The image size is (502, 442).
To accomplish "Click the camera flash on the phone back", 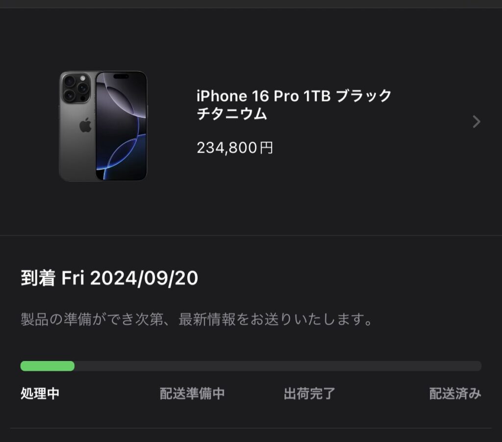I will tap(83, 78).
